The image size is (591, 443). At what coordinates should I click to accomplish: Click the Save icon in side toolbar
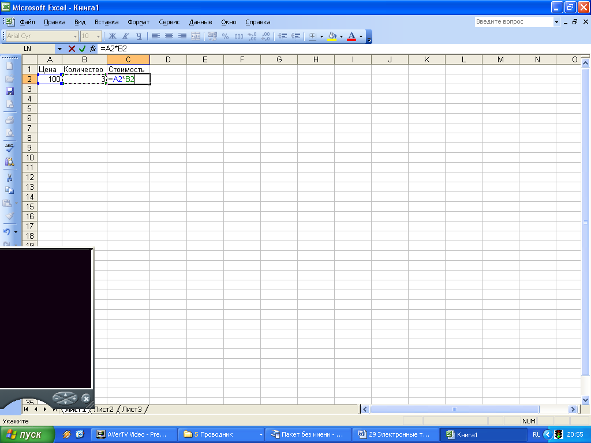[x=10, y=91]
